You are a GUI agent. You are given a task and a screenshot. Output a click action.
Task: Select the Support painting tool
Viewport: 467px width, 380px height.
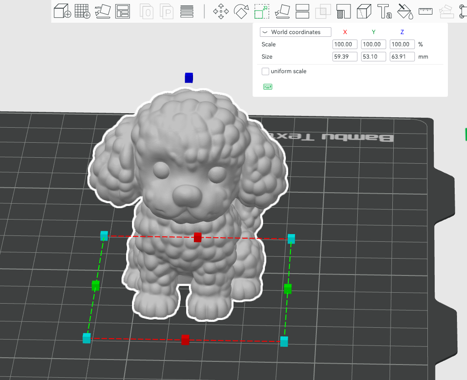(343, 11)
